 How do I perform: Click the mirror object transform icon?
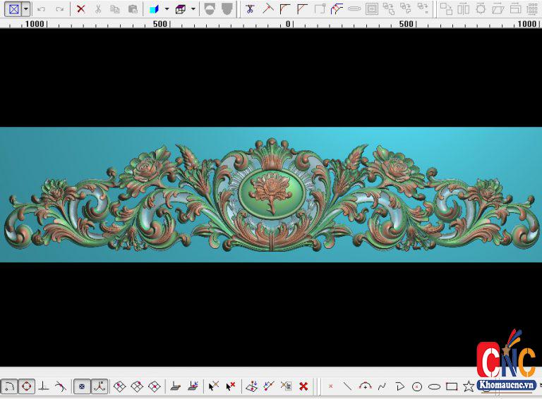463,9
